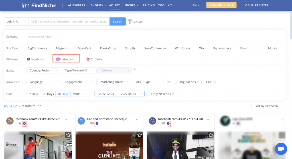Click help icon beside Only New Ads
This screenshot has height=159, width=292.
pos(173,94)
